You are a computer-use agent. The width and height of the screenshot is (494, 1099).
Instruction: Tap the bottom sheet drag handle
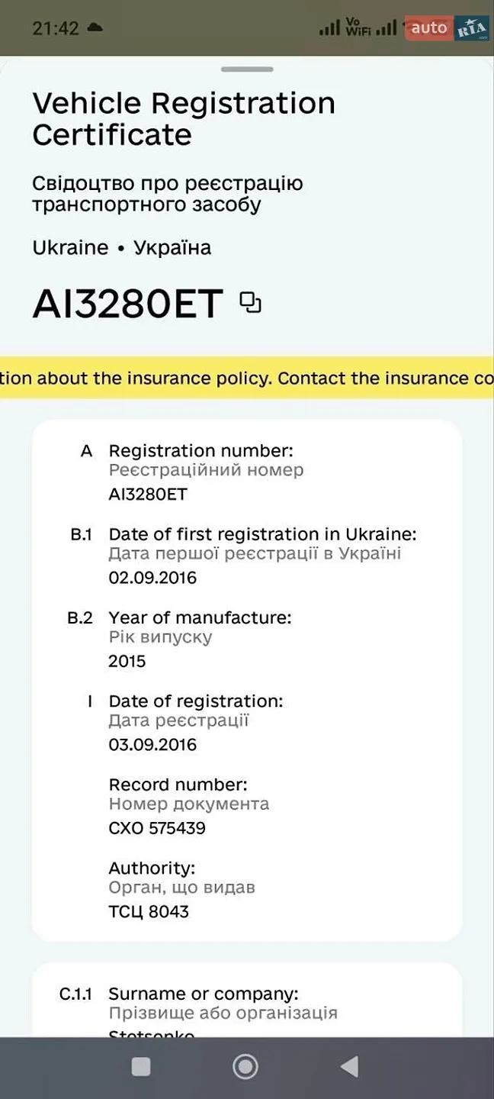(247, 69)
